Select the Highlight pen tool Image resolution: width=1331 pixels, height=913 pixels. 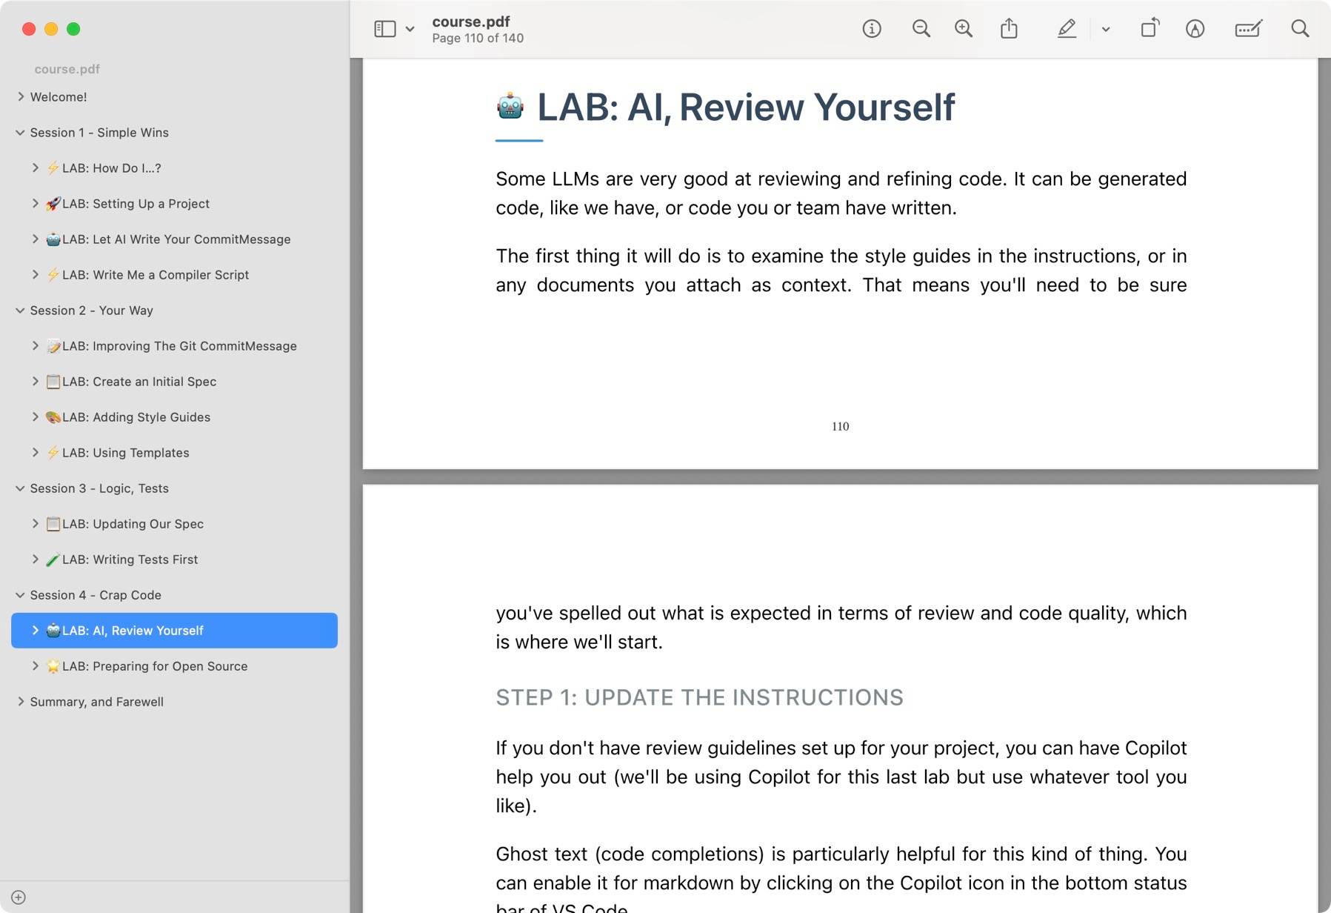pos(1067,29)
